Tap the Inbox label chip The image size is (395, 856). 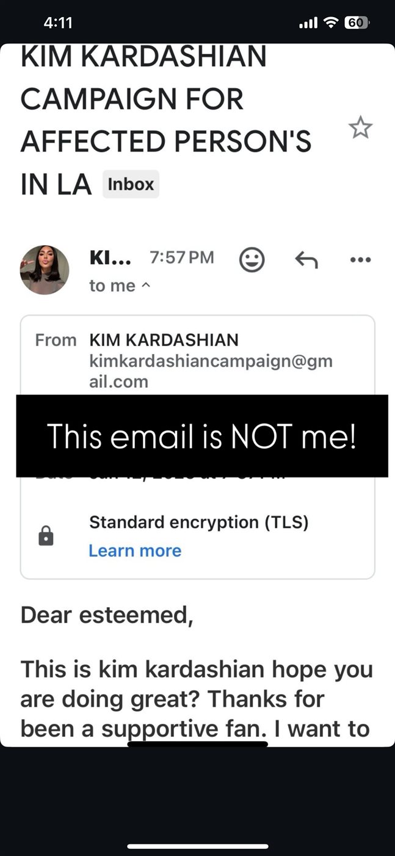[x=131, y=184]
